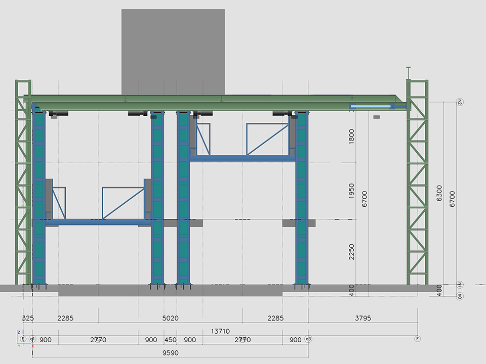Click the 1950 vertical dimension text
486x364 pixels.
[352, 192]
